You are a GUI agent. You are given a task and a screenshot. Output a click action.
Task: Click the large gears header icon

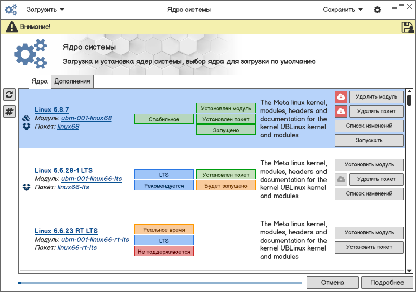pyautogui.click(x=31, y=54)
